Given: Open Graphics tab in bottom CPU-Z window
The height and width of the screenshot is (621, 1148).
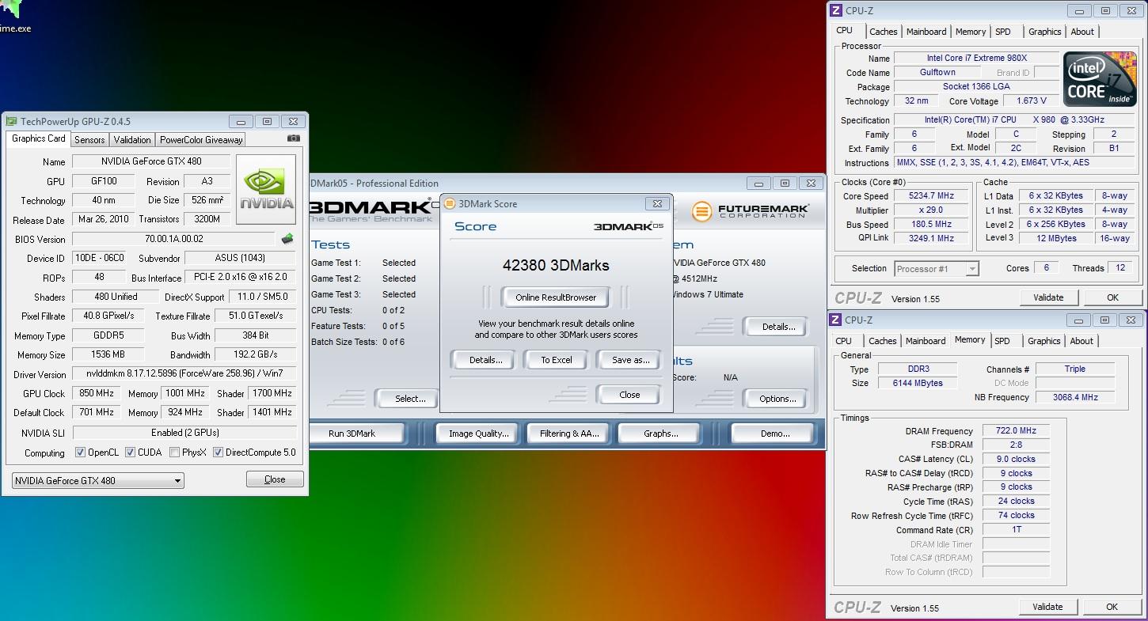Looking at the screenshot, I should coord(1044,341).
